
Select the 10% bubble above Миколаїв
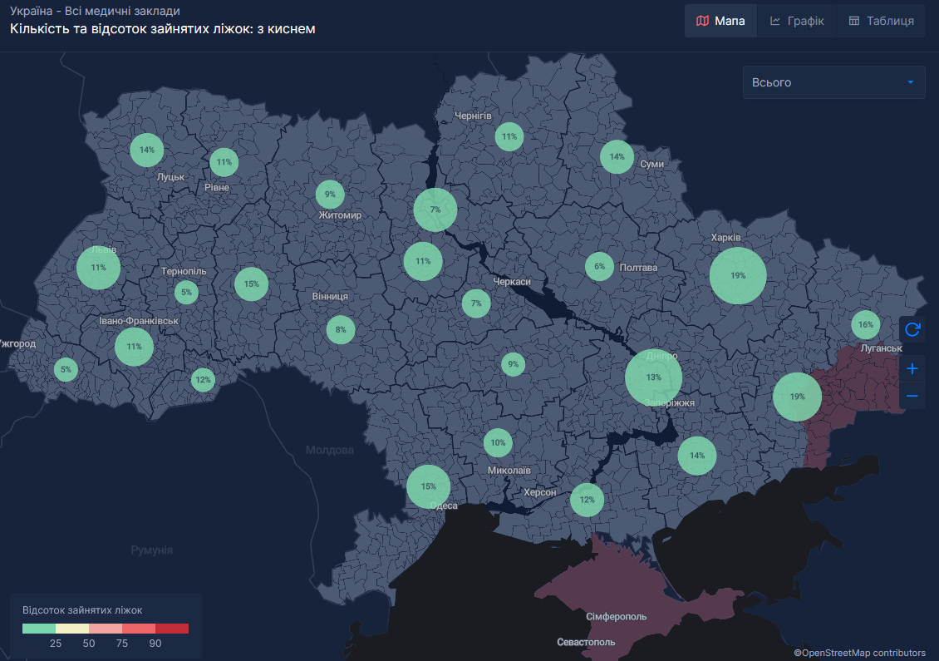498,443
